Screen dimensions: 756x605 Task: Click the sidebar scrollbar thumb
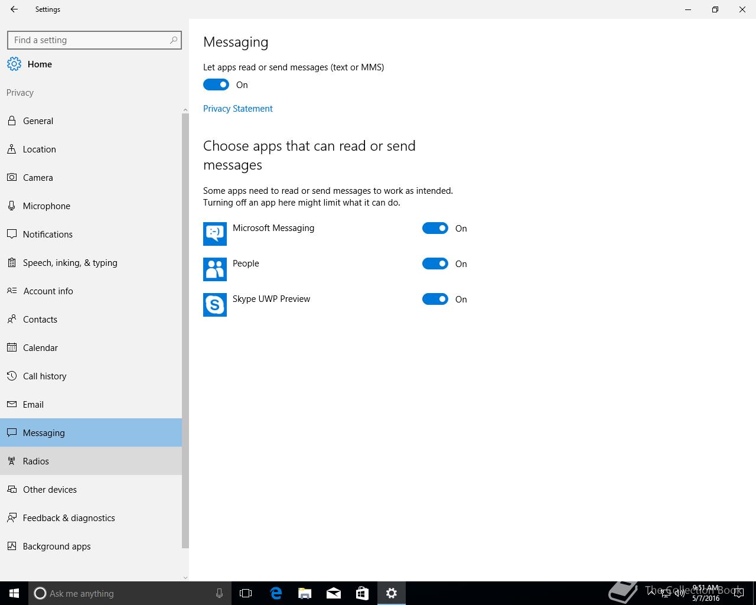click(x=185, y=331)
